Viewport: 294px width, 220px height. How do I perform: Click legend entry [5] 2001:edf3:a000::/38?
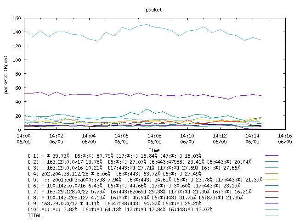(145, 180)
